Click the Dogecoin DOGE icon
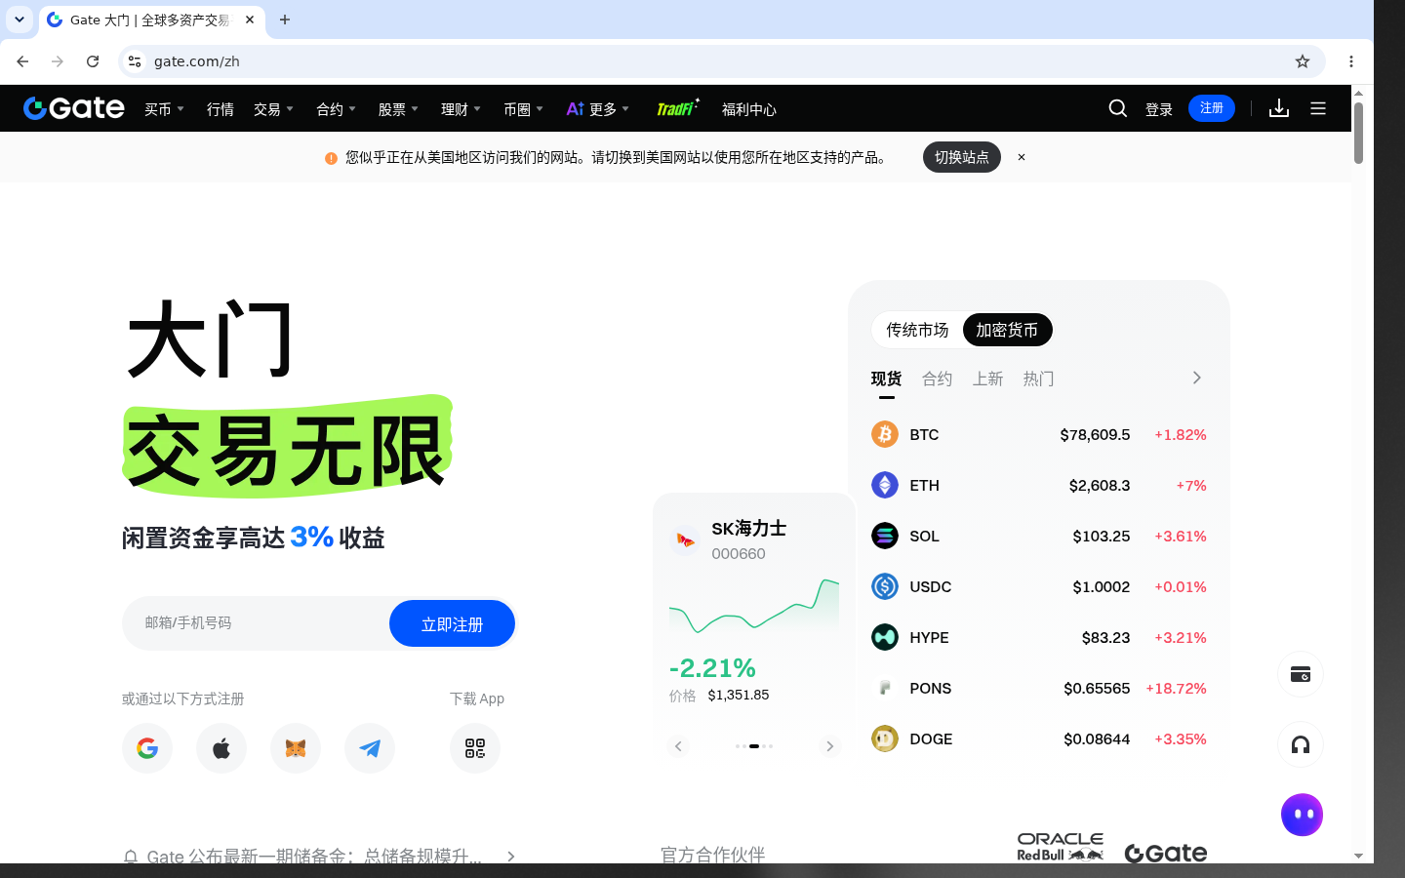 (885, 738)
